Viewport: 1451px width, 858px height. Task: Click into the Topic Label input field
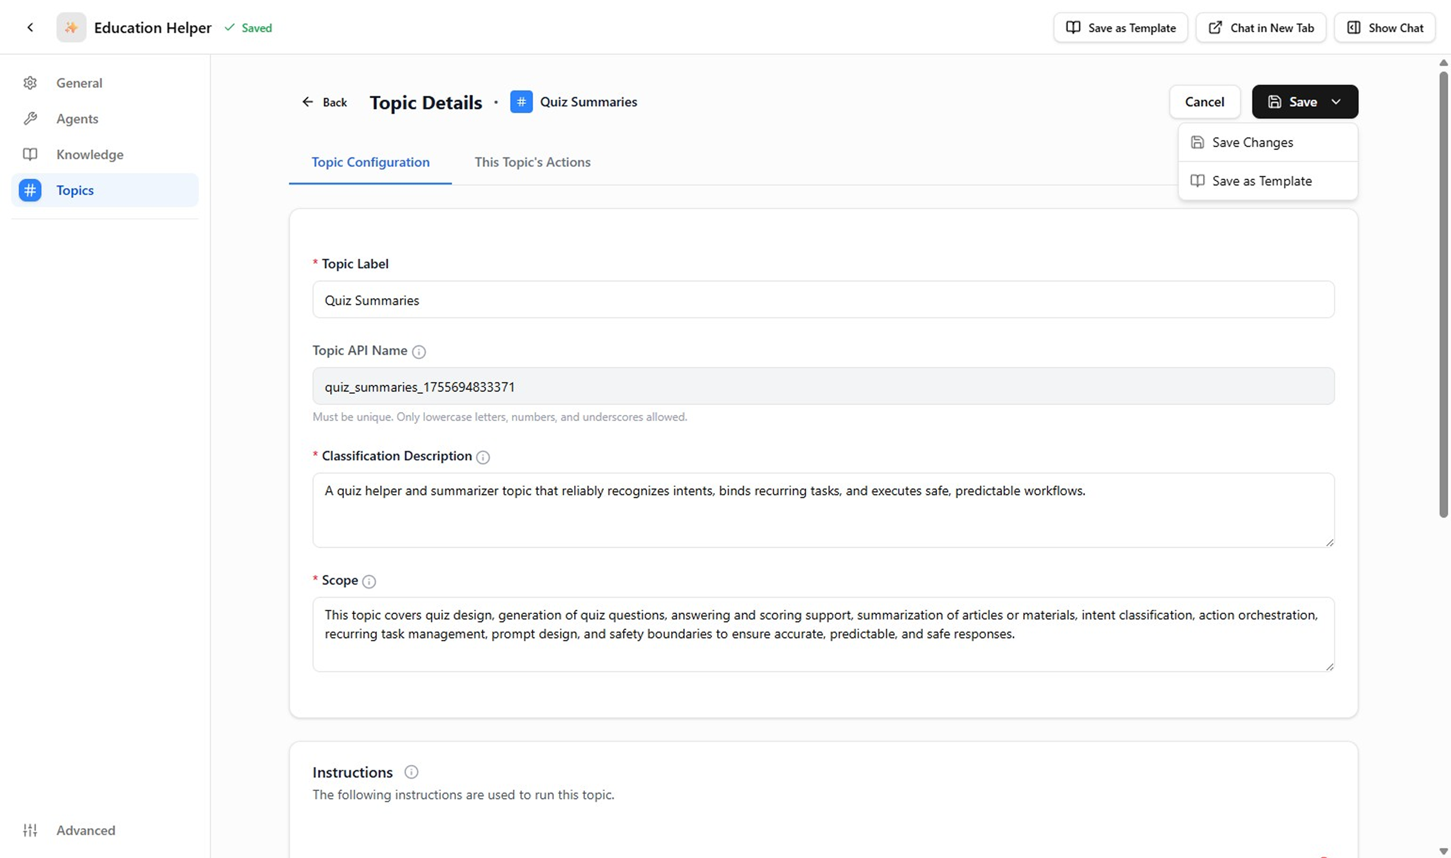click(x=823, y=300)
